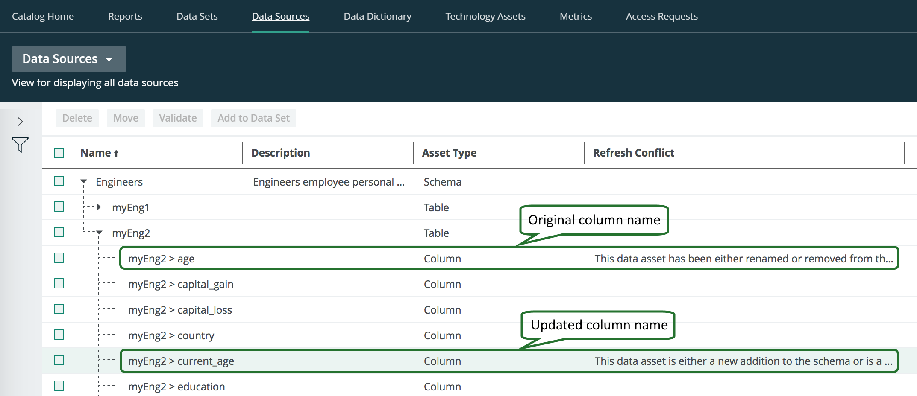Image resolution: width=917 pixels, height=396 pixels.
Task: Expand the side panel chevron arrow
Action: (20, 122)
